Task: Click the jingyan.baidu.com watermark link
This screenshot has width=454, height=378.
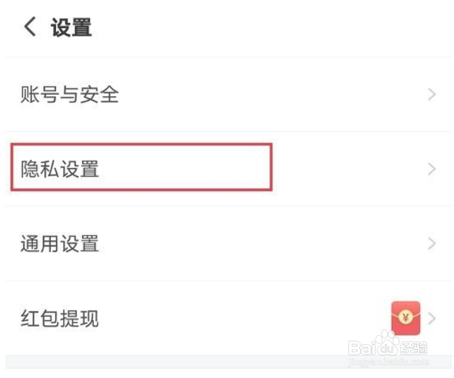Action: coord(388,362)
